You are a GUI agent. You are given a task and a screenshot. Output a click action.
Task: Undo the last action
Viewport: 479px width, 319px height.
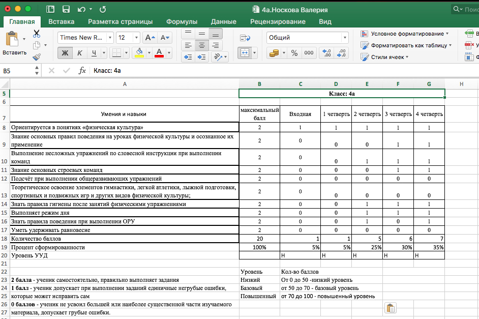tap(81, 10)
